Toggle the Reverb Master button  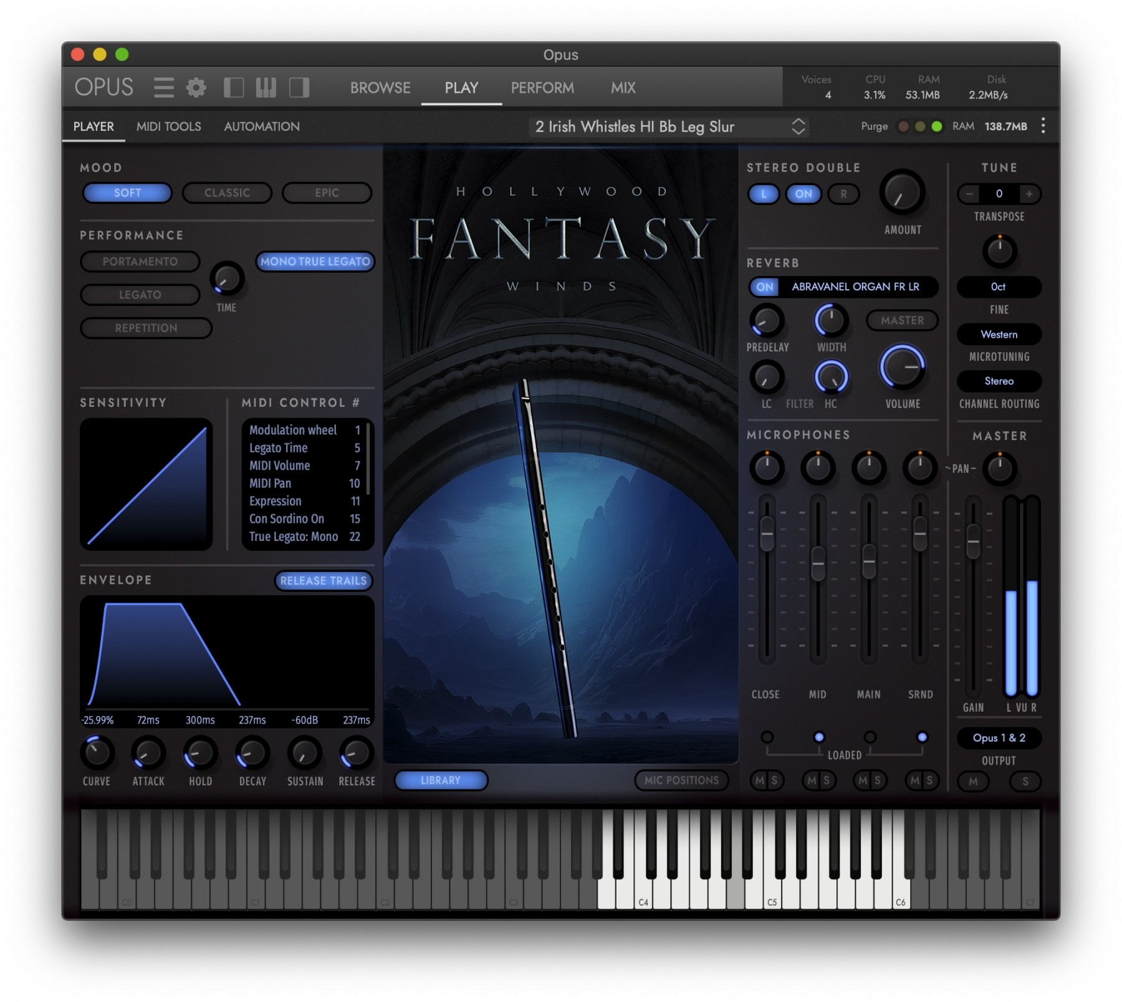(x=902, y=320)
